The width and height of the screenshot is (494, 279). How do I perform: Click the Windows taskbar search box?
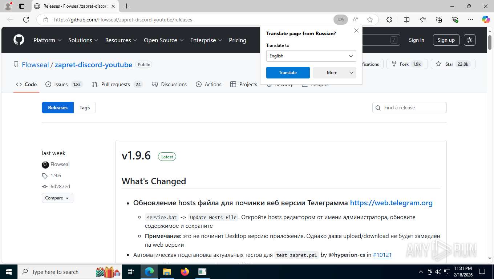pyautogui.click(x=70, y=272)
